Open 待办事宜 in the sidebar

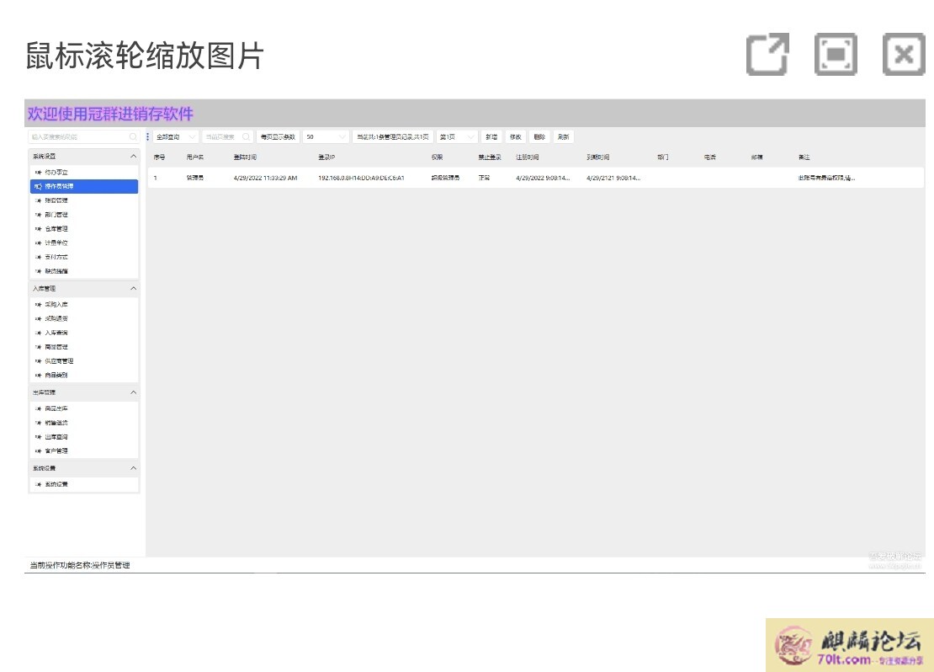(x=83, y=173)
